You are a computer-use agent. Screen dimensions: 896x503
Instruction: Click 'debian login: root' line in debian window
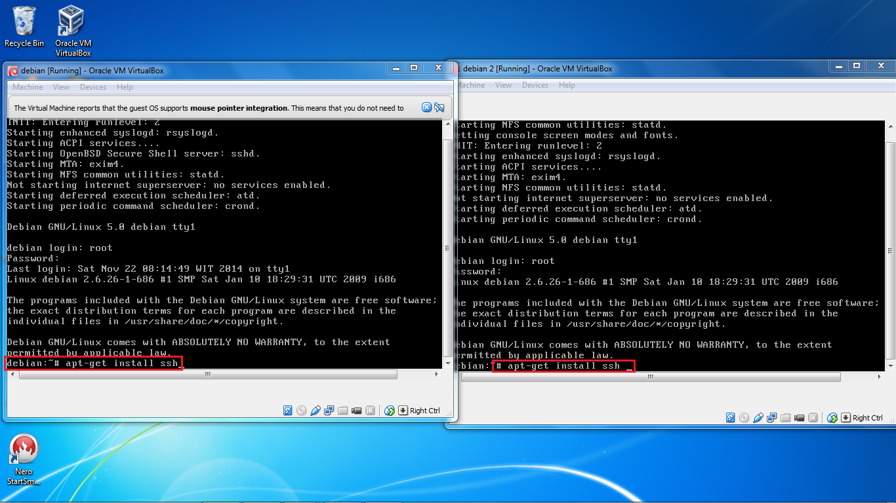click(60, 248)
